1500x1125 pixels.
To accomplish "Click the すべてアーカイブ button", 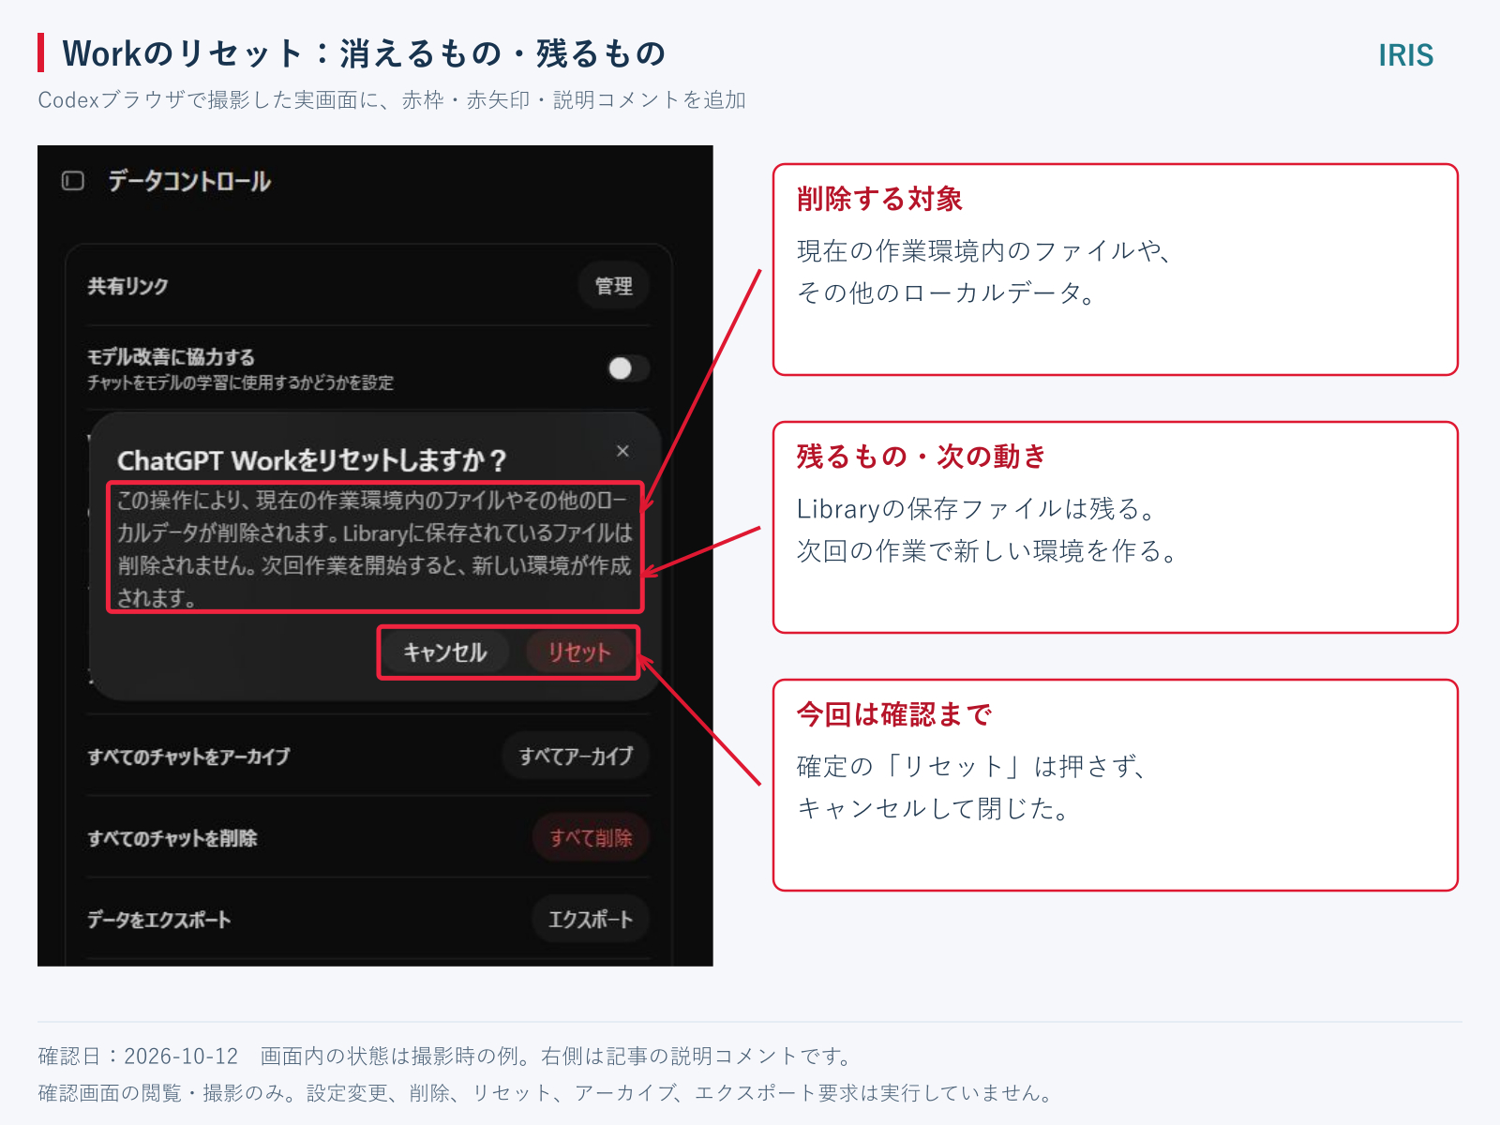I will [576, 756].
